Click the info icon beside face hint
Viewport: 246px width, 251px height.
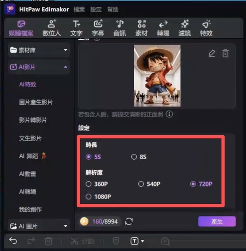coord(169,114)
